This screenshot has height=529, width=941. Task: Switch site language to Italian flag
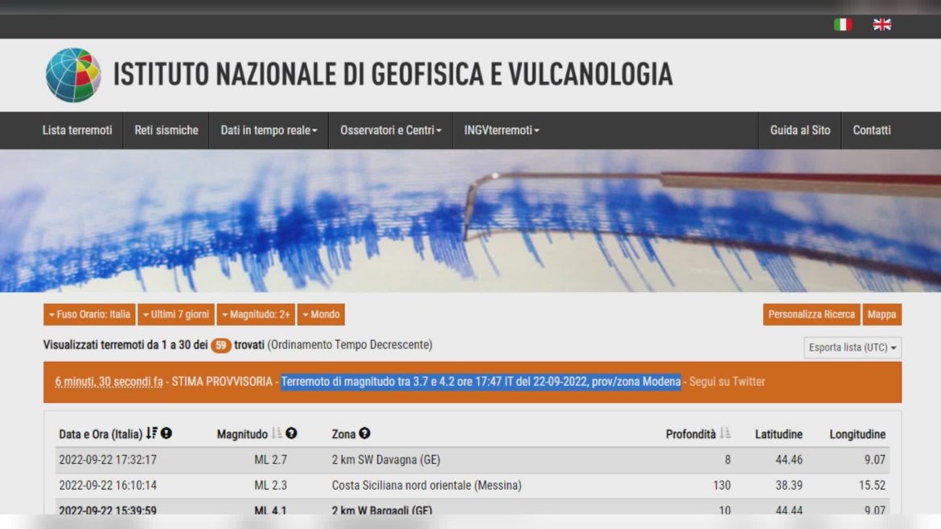842,25
